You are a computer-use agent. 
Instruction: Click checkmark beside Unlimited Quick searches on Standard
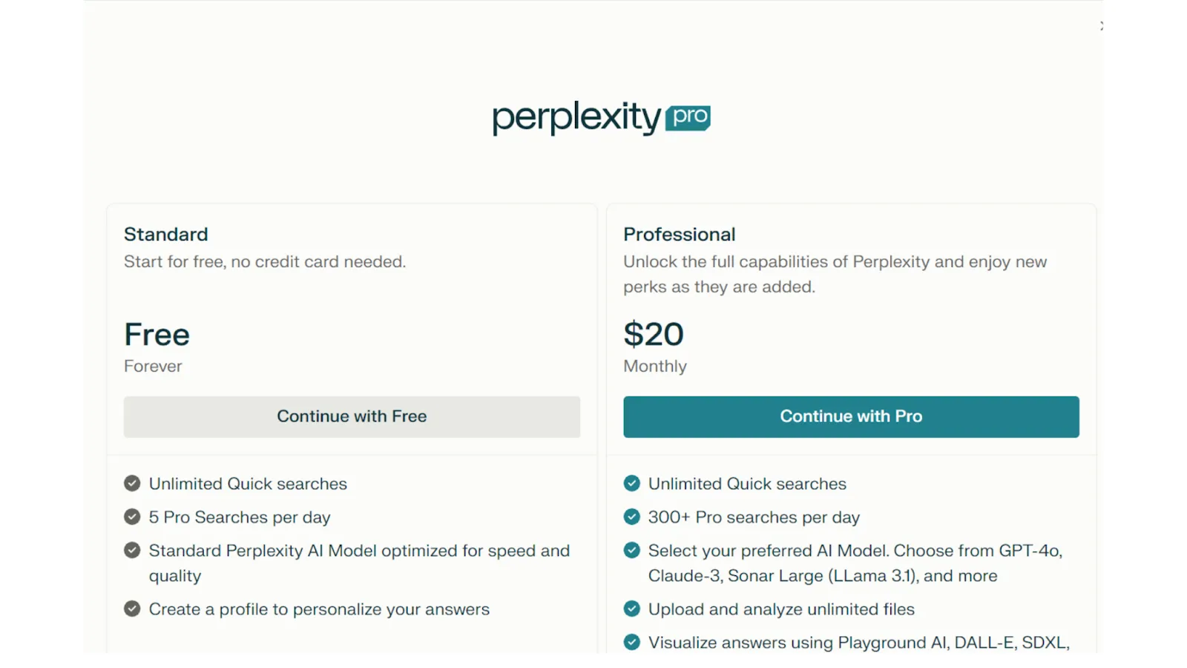tap(131, 482)
